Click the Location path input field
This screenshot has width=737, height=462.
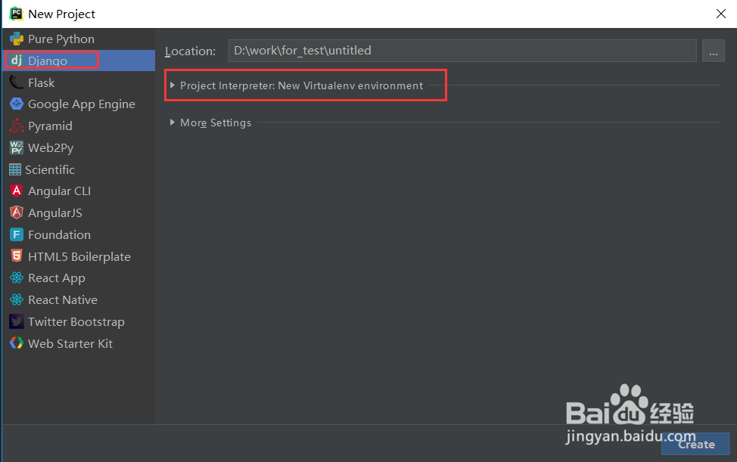coord(462,51)
